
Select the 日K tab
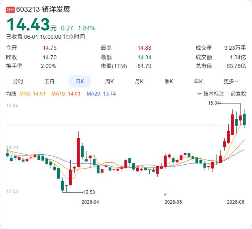80,81
